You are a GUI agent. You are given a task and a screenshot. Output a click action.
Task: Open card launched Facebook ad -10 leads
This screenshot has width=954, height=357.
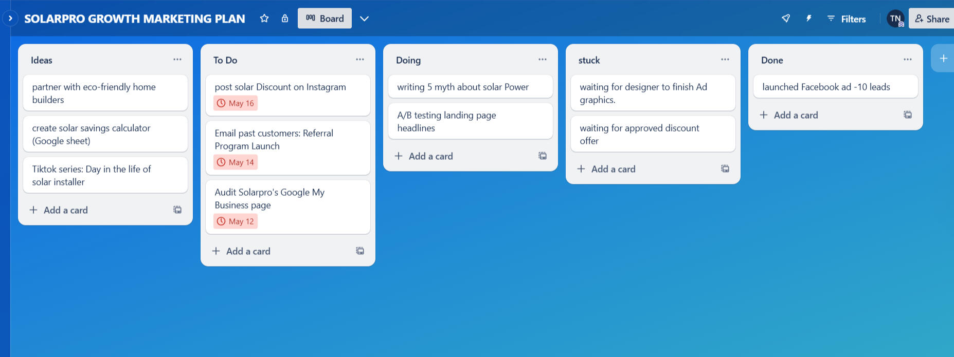836,87
